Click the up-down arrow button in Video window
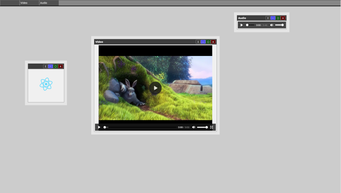The height and width of the screenshot is (193, 341). tap(198, 42)
